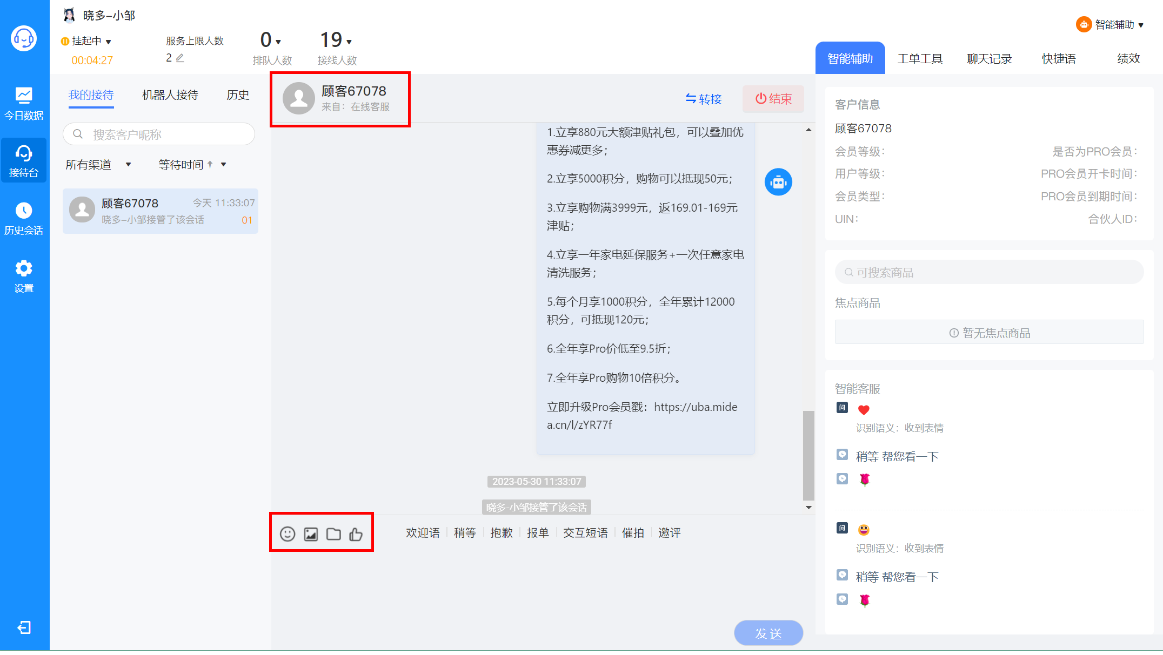Open the 聊天记录 tab

tap(990, 58)
